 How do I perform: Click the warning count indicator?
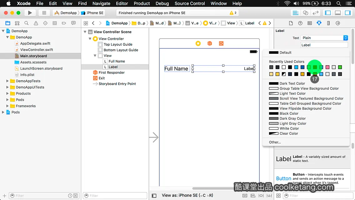233,13
